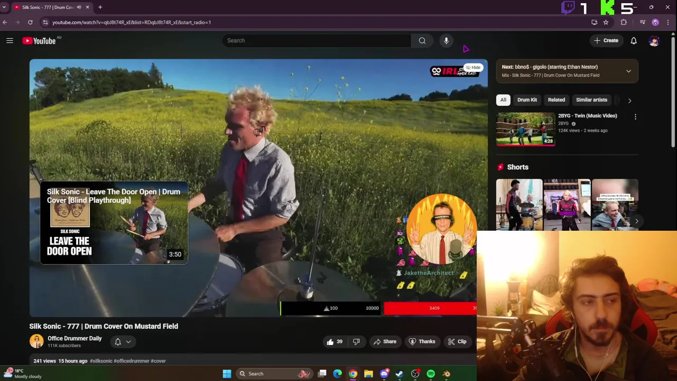
Task: Open Discord from the taskbar
Action: click(384, 374)
